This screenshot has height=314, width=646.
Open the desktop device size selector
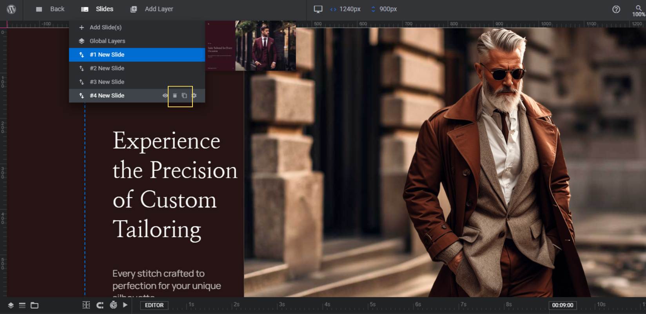[318, 9]
